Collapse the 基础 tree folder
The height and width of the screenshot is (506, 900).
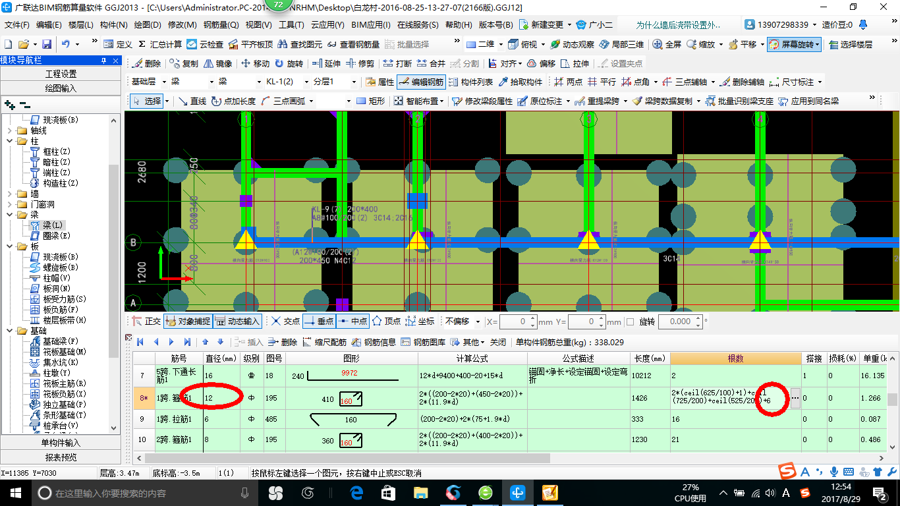coord(9,331)
